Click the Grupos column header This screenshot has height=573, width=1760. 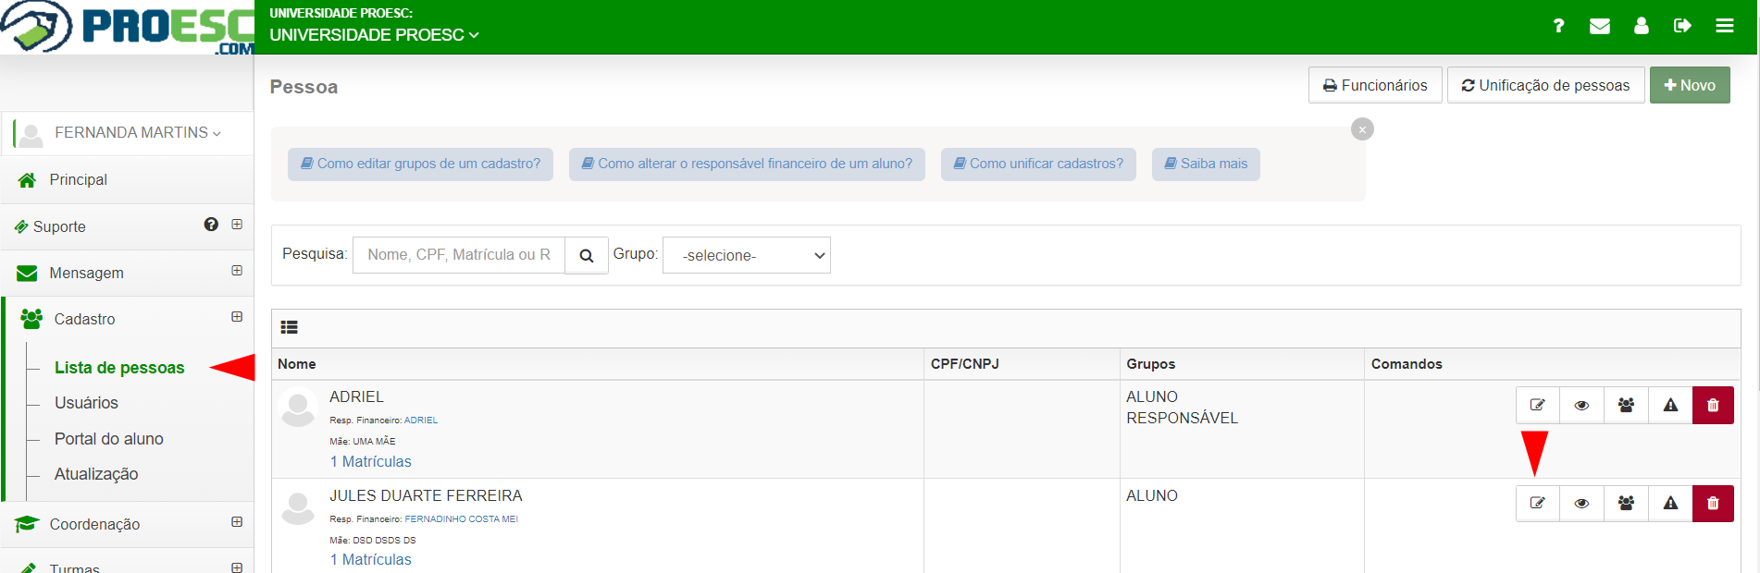click(x=1151, y=364)
